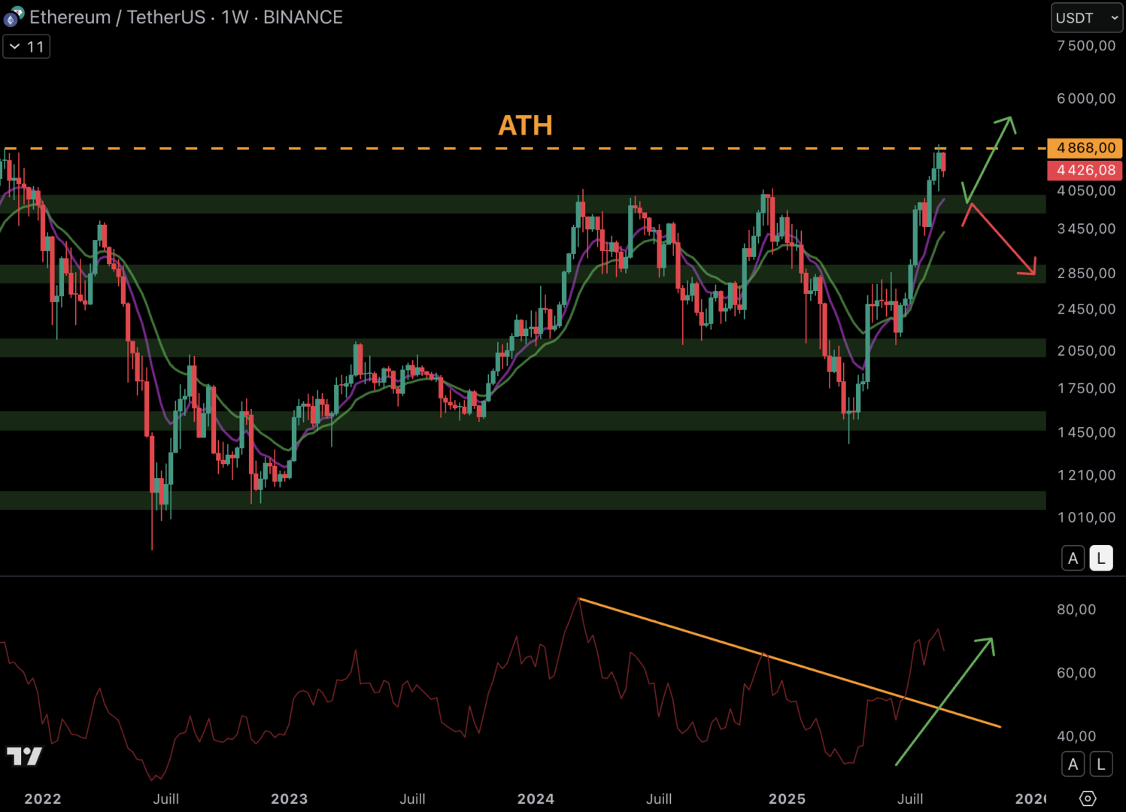1126x812 pixels.
Task: Toggle log scale L on price chart
Action: [x=1101, y=559]
